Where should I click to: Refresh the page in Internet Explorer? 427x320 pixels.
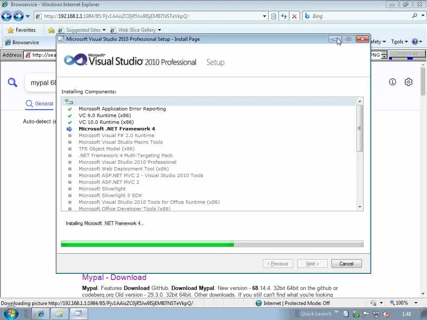click(x=284, y=16)
